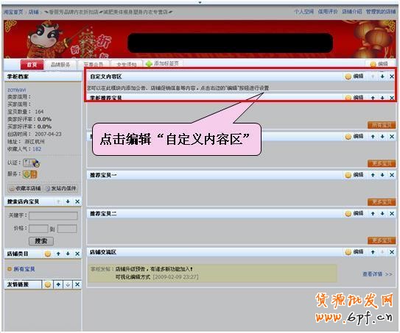Click 添加标签页 plus icon
This screenshot has width=400, height=333.
149,64
